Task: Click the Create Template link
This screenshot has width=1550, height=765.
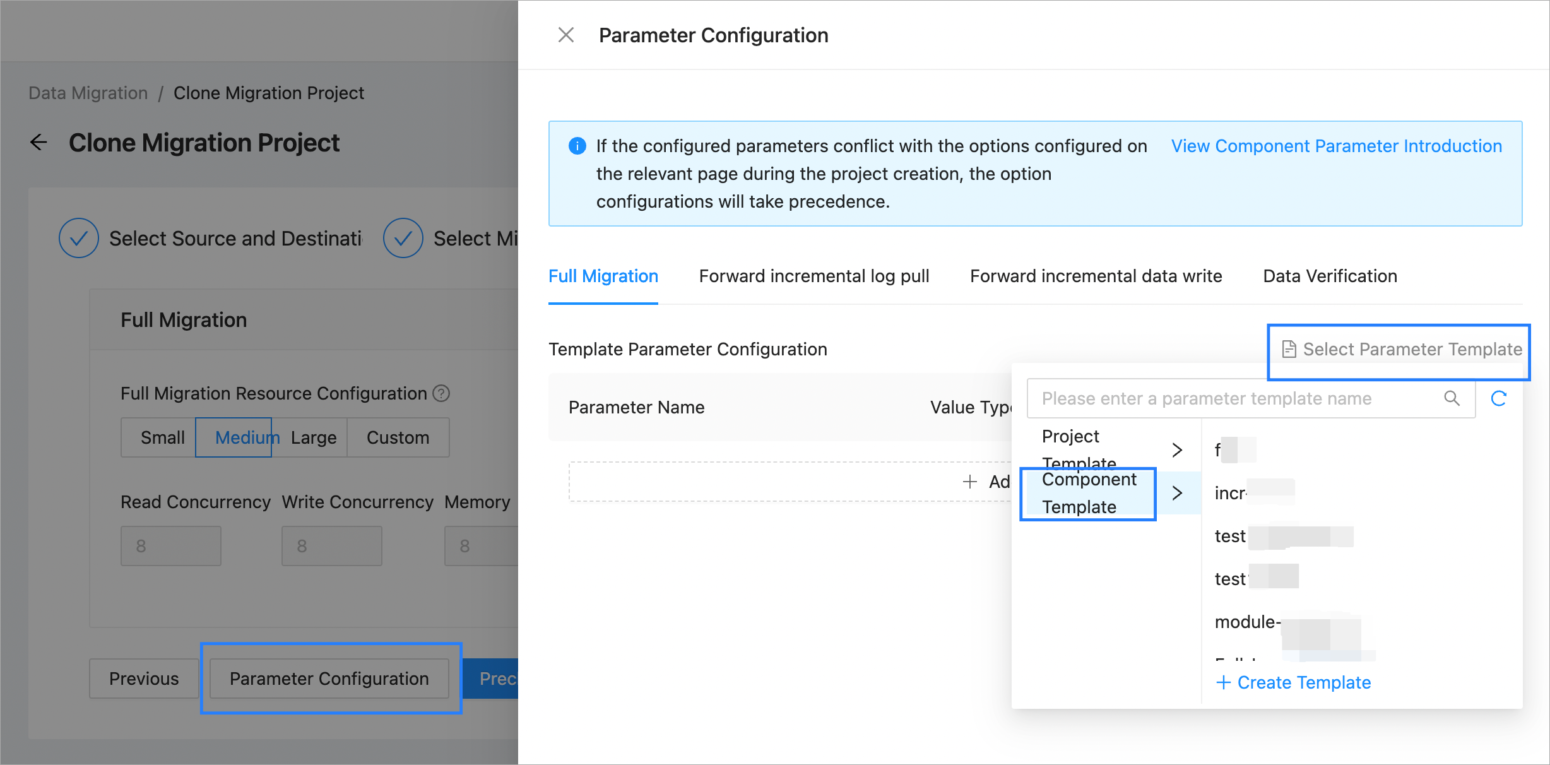Action: pyautogui.click(x=1294, y=682)
